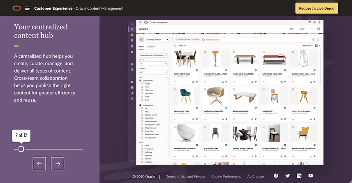Toggle the side panel icon beside more options
Screen dimensions: 352x183
[318, 29]
